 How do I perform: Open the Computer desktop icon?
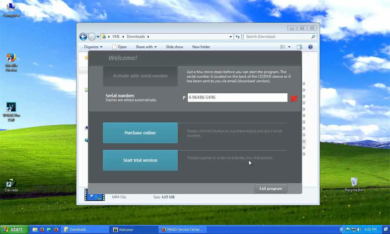tap(11, 10)
